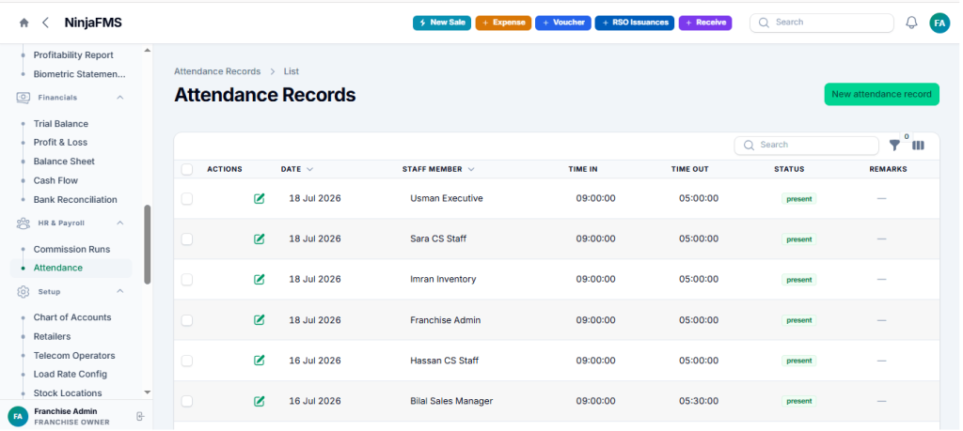The image size is (963, 431).
Task: Click the New Sale button
Action: [442, 23]
